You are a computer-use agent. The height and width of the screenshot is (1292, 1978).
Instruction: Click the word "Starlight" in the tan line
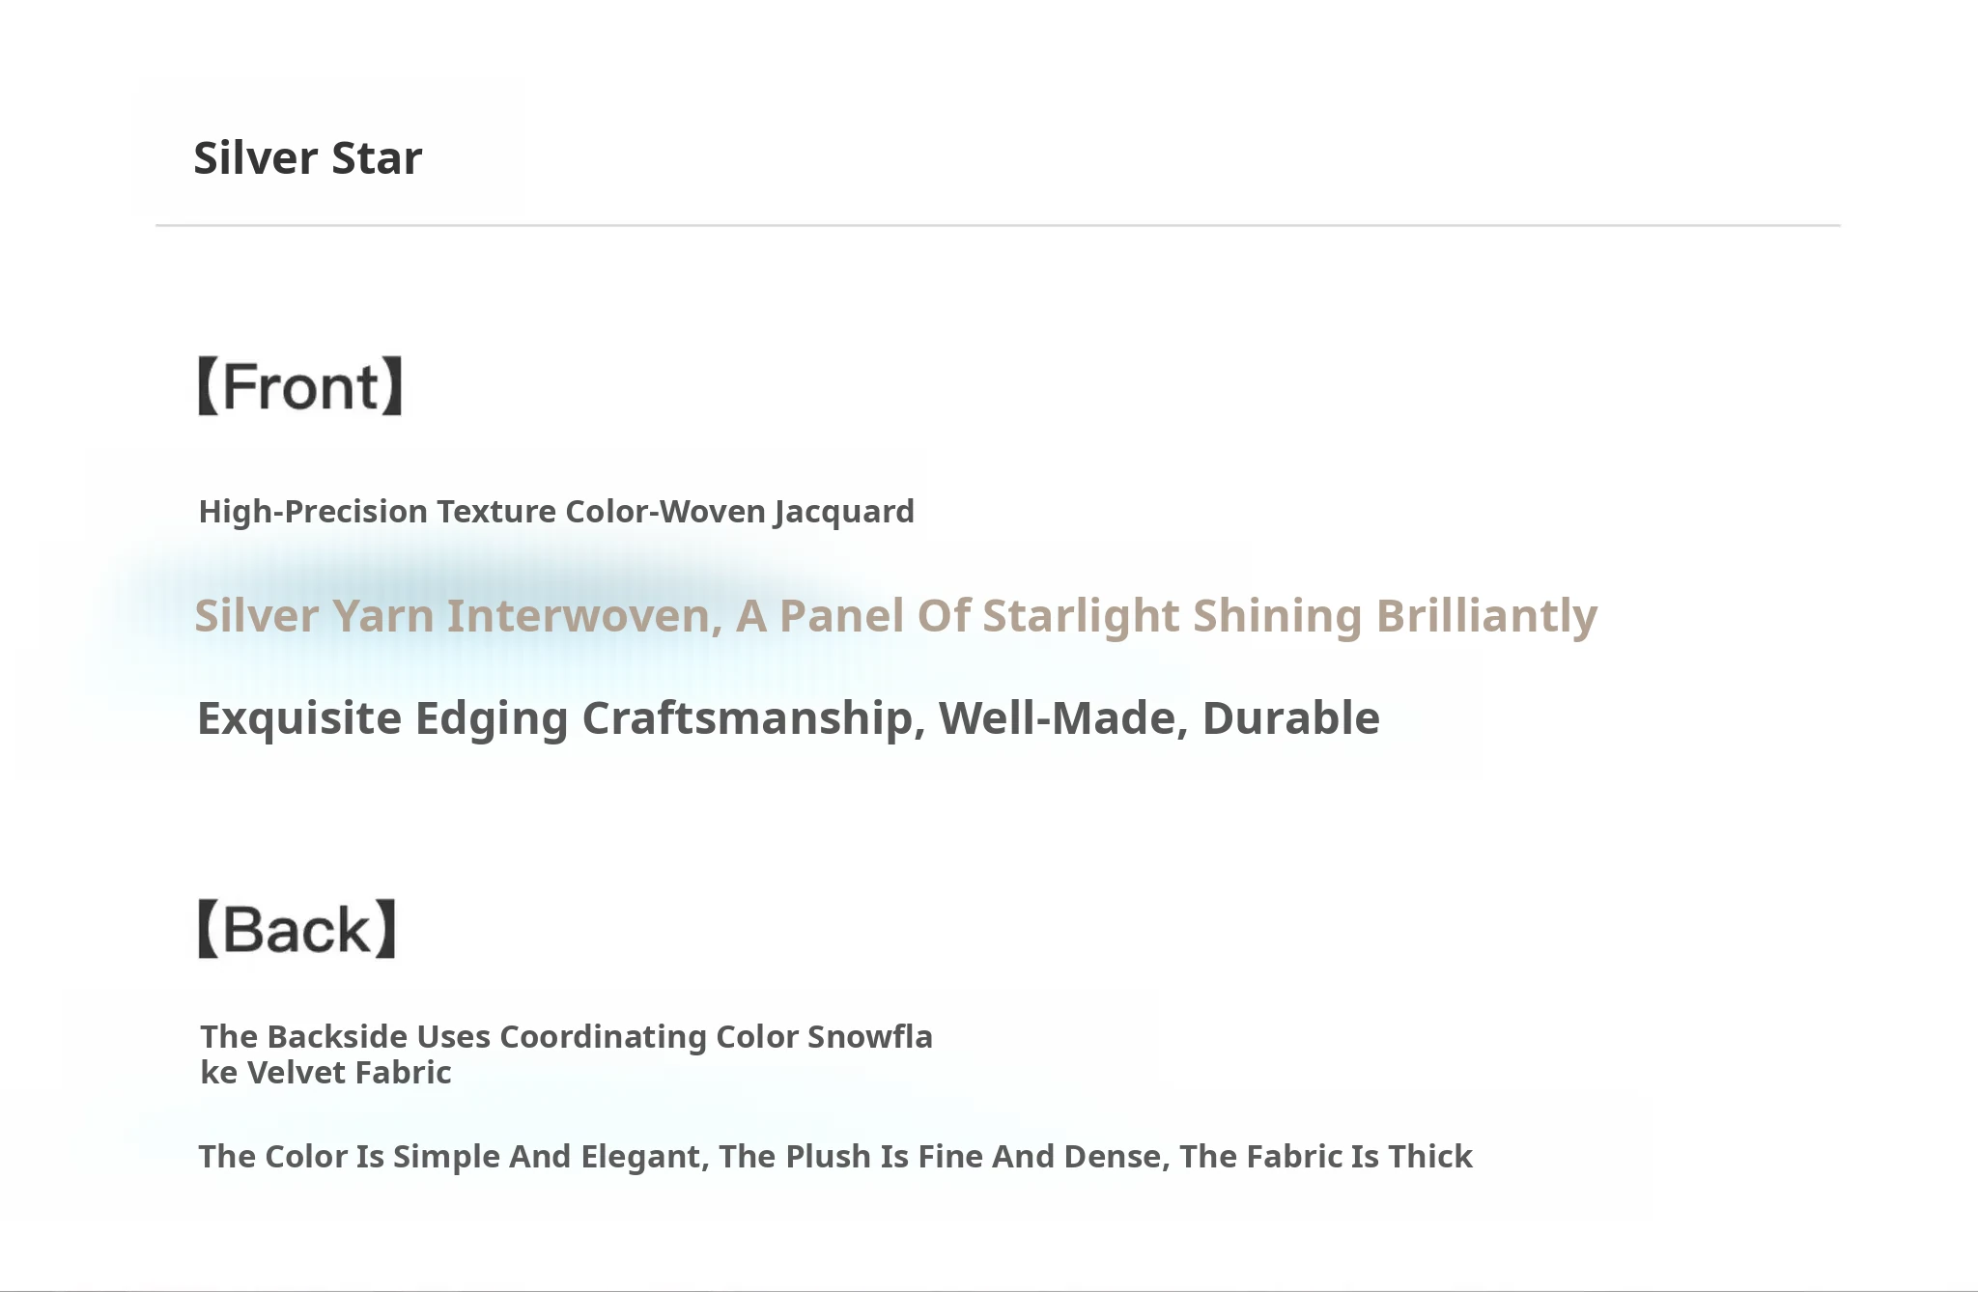point(1081,616)
